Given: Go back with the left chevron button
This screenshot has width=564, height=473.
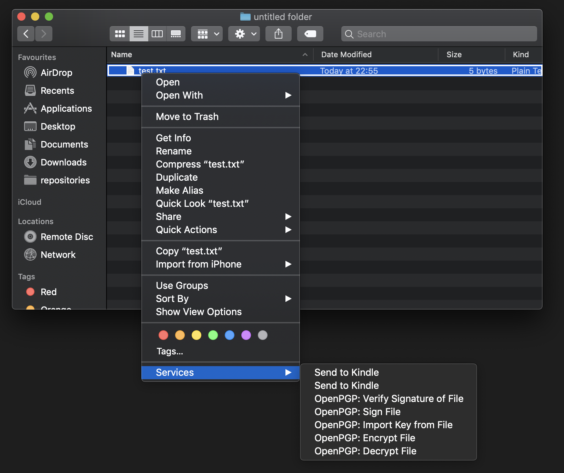Looking at the screenshot, I should point(26,34).
